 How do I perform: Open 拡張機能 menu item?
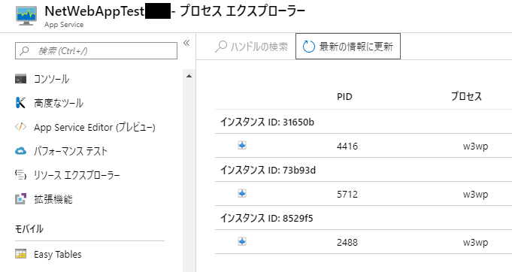click(53, 199)
